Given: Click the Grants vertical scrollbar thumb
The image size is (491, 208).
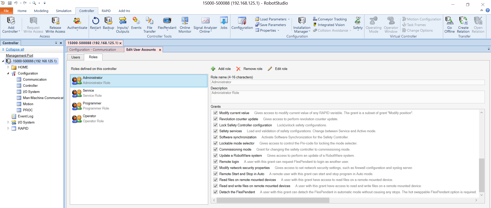Looking at the screenshot, I should click(x=482, y=175).
